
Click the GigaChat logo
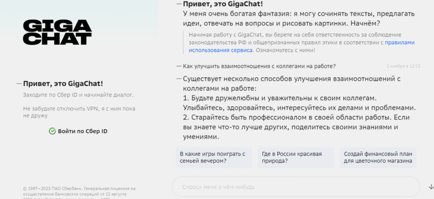[57, 32]
